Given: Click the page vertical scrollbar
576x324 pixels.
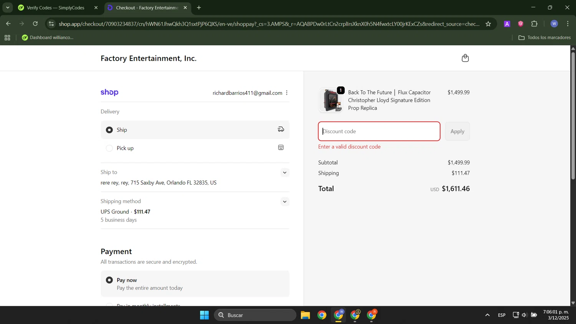Looking at the screenshot, I should click(573, 115).
